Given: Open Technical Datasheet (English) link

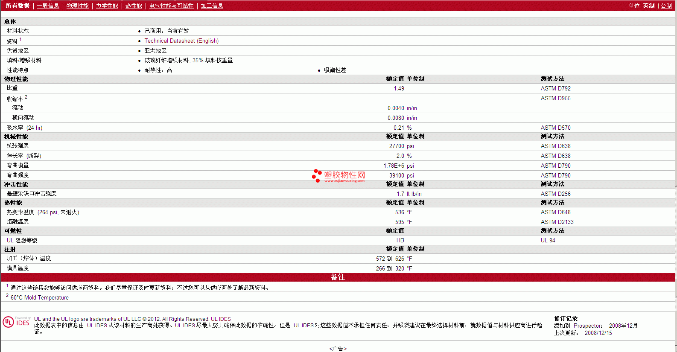Looking at the screenshot, I should point(181,41).
